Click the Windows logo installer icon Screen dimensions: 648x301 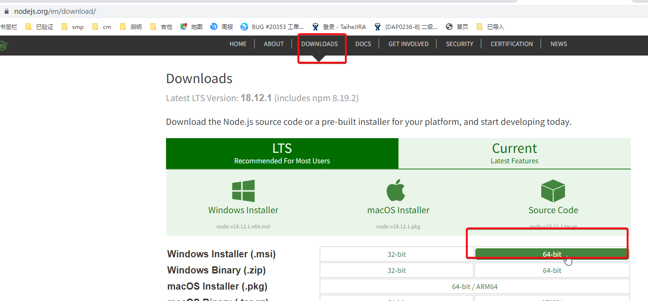coord(243,191)
